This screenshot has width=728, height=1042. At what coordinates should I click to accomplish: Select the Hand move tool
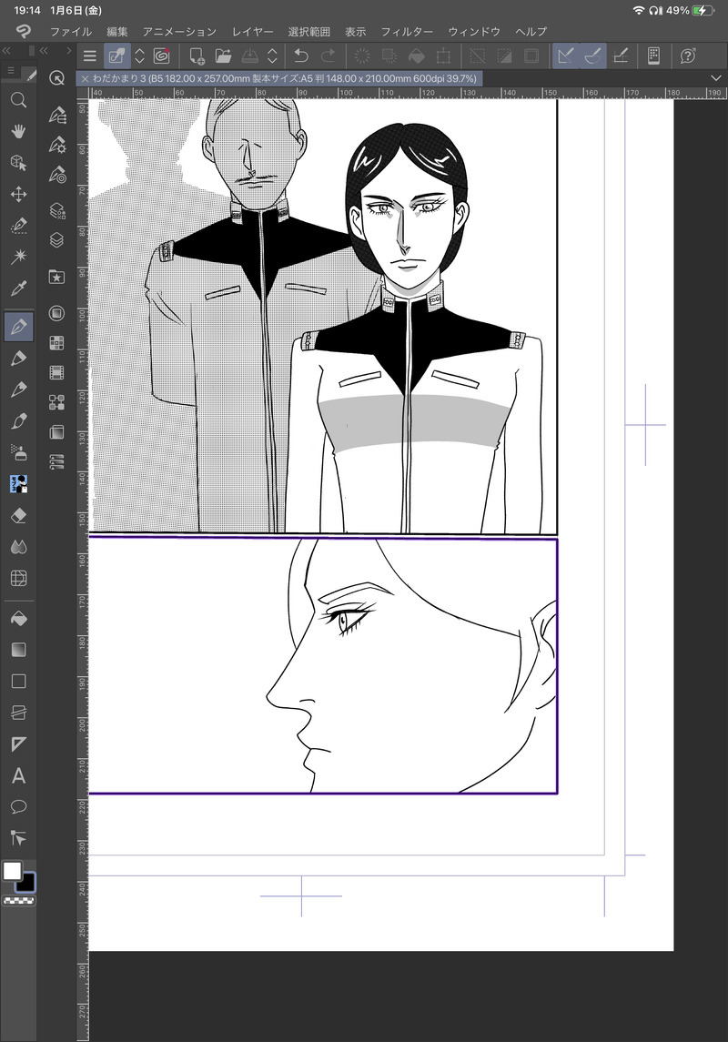18,131
